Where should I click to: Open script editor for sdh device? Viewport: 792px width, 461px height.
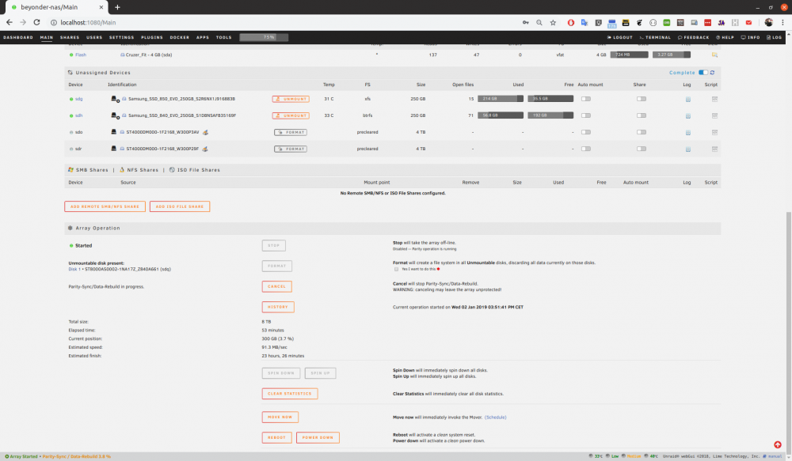pos(714,116)
